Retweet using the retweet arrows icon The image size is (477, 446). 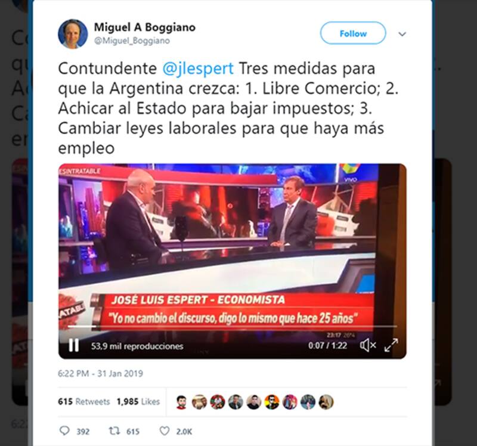[x=114, y=430]
